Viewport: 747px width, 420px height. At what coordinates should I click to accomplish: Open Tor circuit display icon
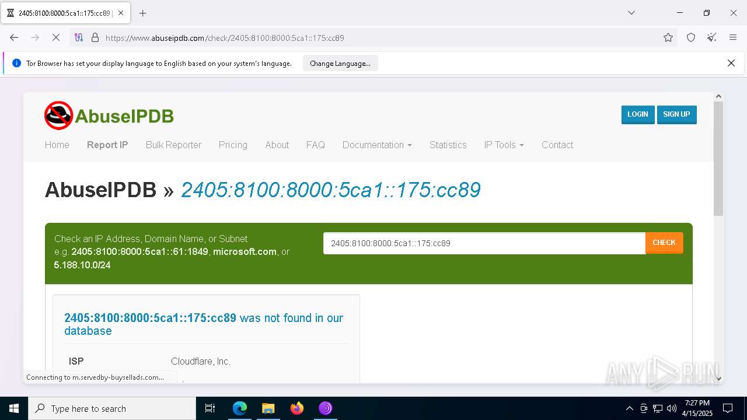click(x=79, y=37)
